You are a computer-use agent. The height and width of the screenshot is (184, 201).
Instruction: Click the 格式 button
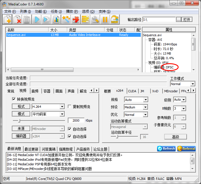click(x=21, y=106)
